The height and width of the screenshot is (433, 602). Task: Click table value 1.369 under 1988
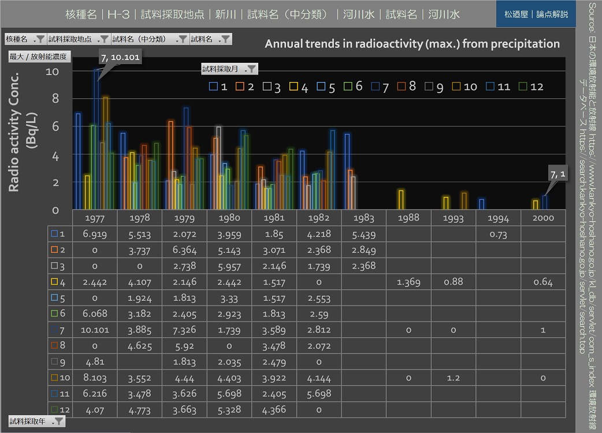[408, 282]
